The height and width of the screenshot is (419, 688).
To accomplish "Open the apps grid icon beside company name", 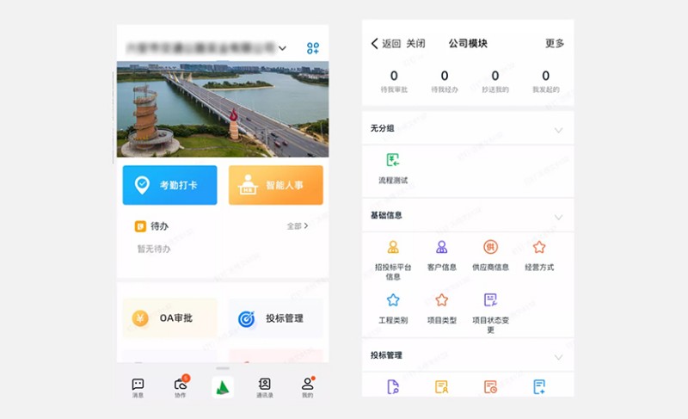I will point(313,48).
